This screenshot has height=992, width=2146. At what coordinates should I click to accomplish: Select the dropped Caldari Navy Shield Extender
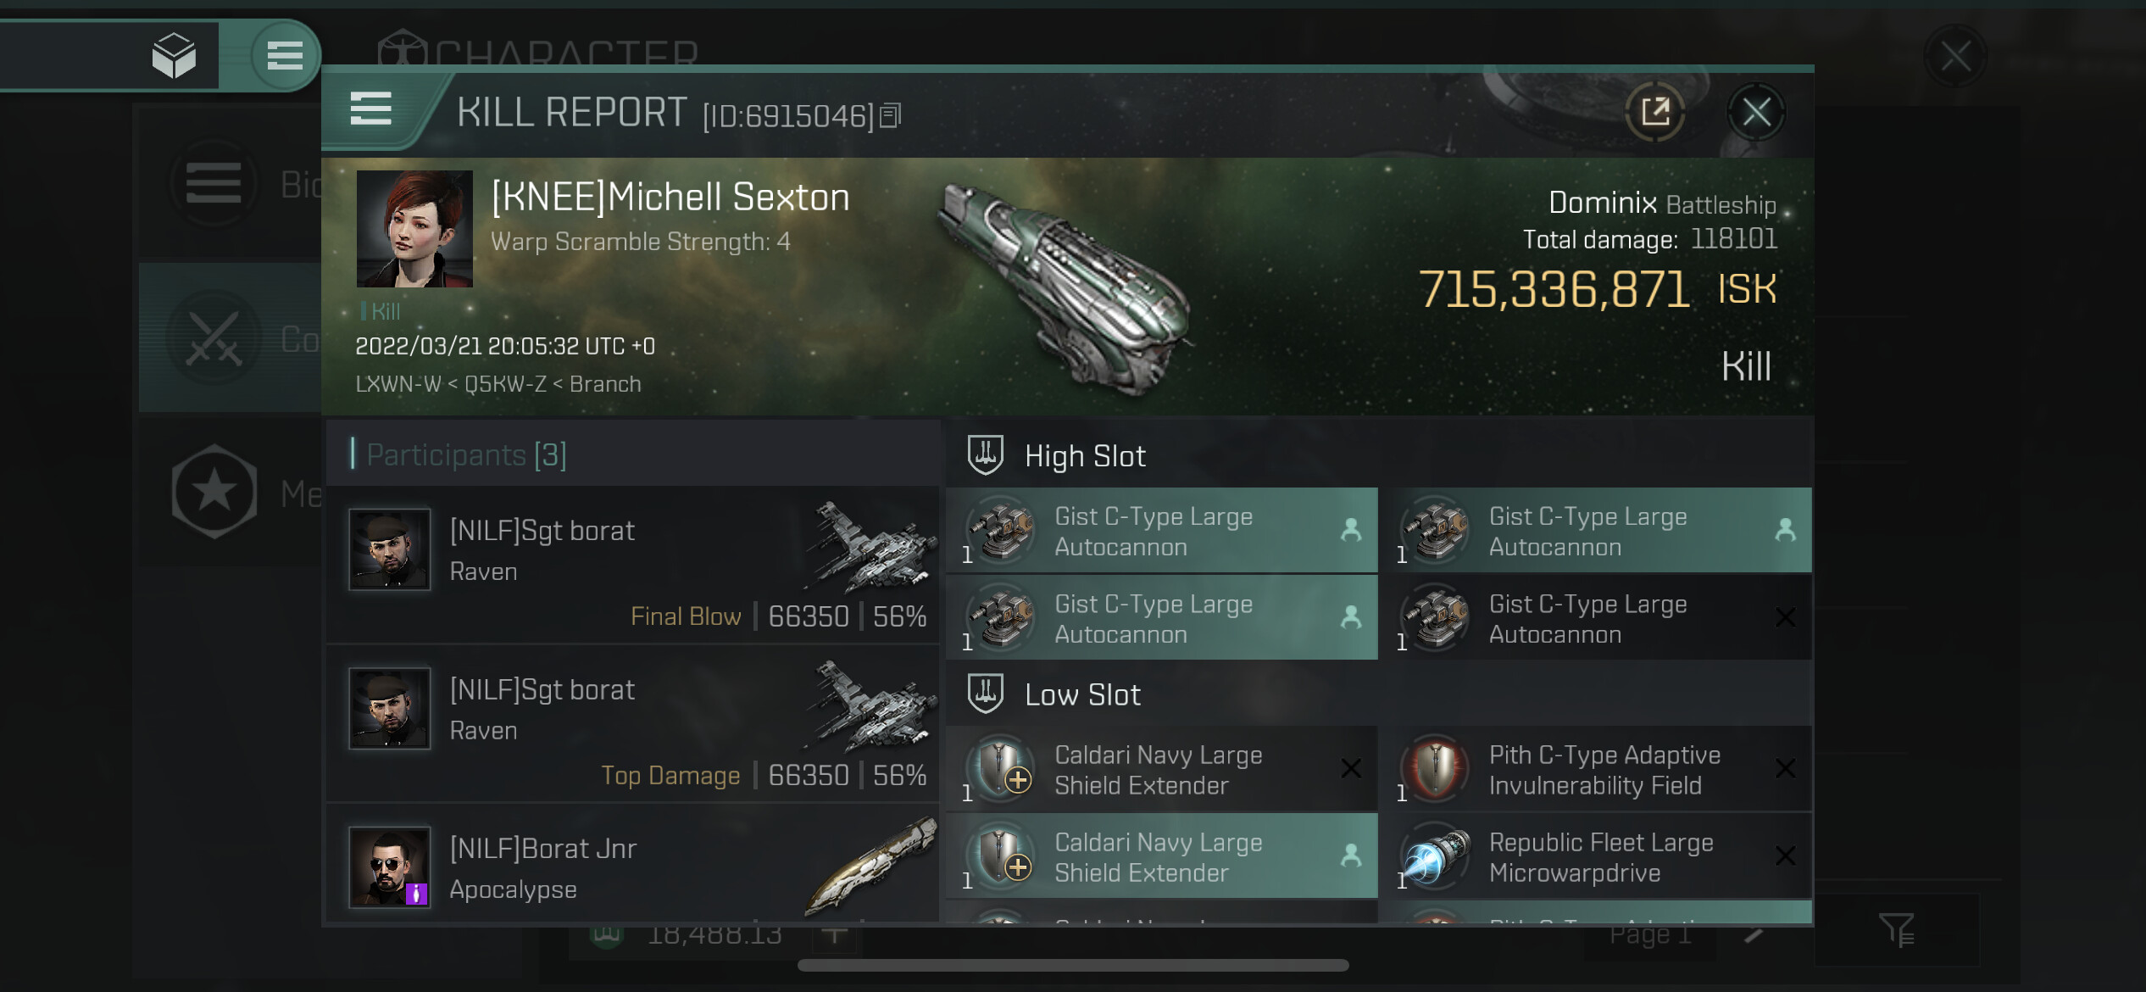point(1161,856)
